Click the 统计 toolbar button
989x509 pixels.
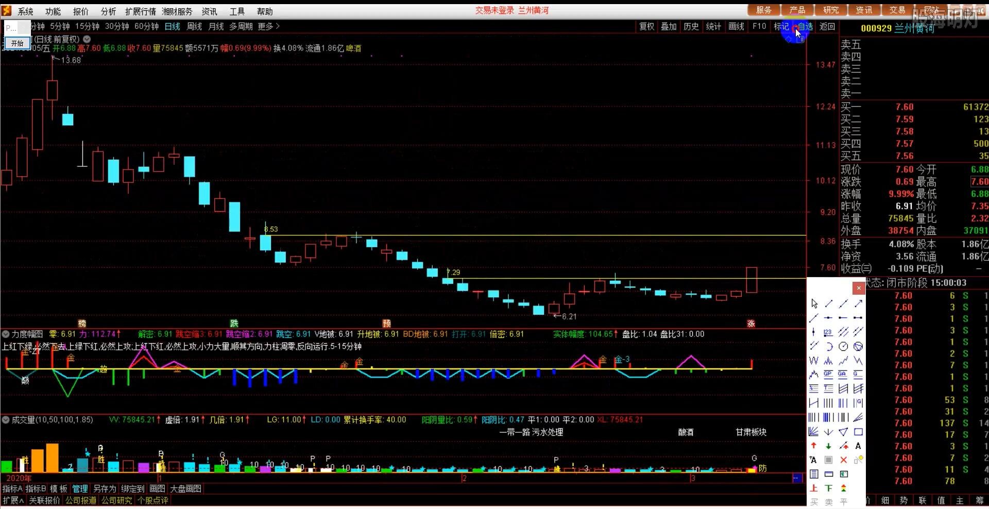(x=713, y=26)
